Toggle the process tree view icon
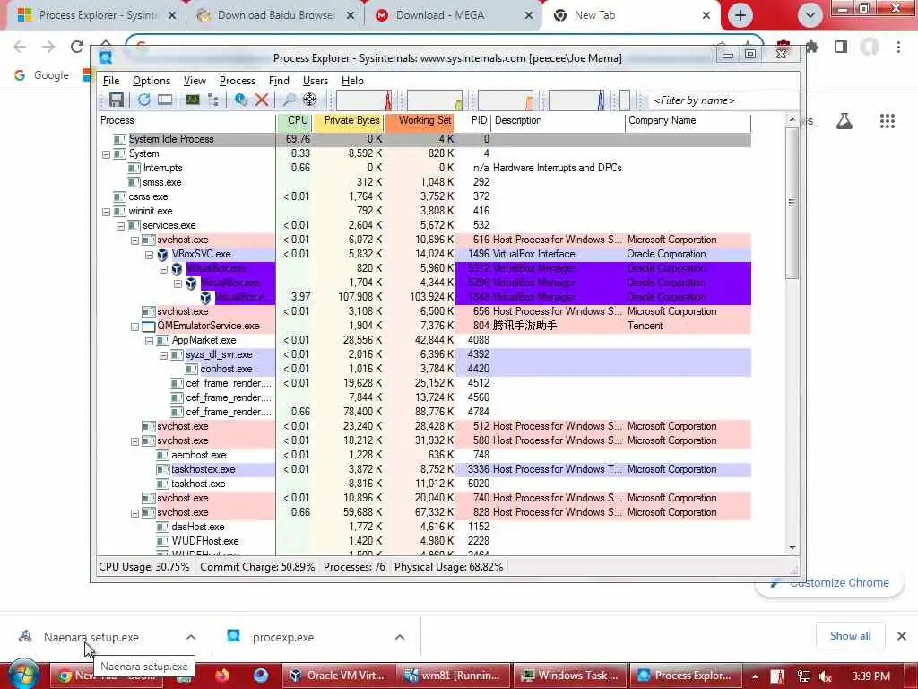The height and width of the screenshot is (689, 918). [x=213, y=100]
